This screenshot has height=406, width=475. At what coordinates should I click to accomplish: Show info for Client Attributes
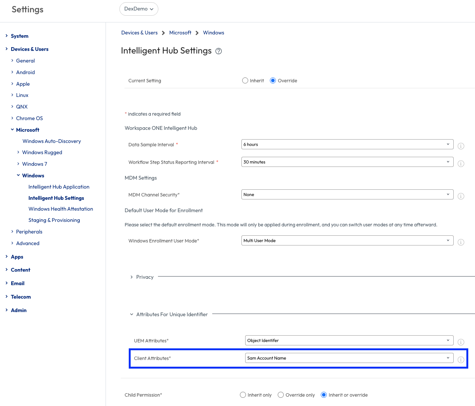point(461,360)
